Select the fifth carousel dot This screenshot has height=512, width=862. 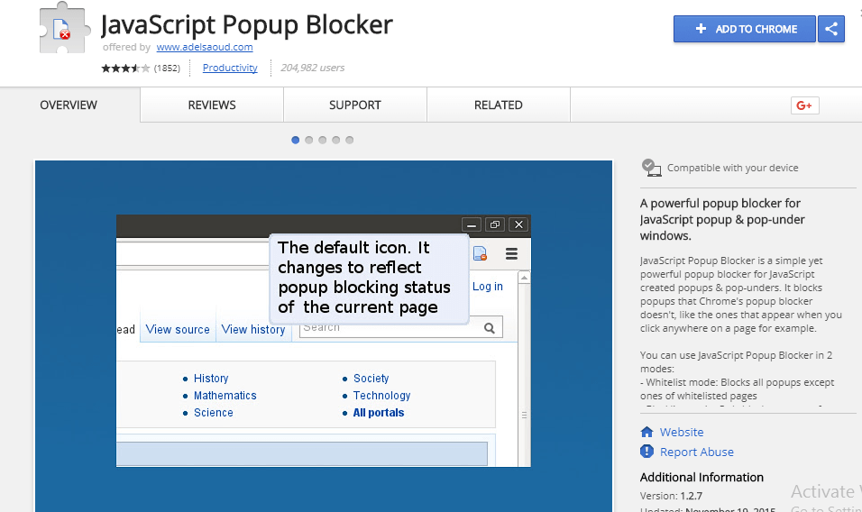click(350, 140)
